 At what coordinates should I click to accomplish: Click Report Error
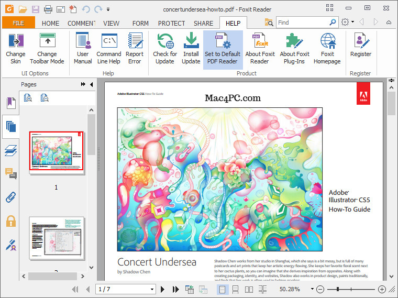point(135,49)
